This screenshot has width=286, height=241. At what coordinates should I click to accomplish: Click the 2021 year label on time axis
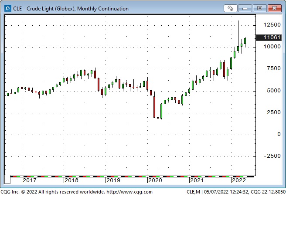click(x=197, y=180)
